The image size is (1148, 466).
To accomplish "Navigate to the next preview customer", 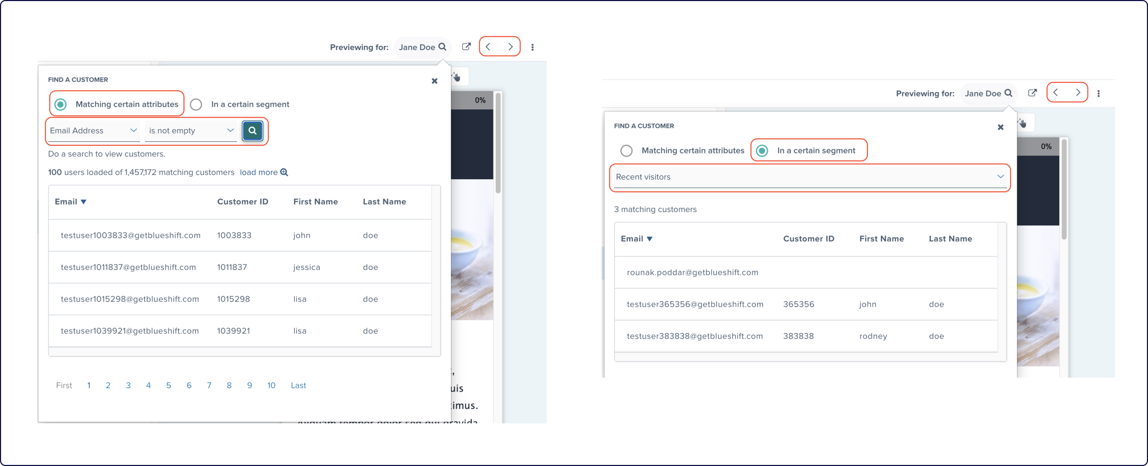I will tap(510, 46).
